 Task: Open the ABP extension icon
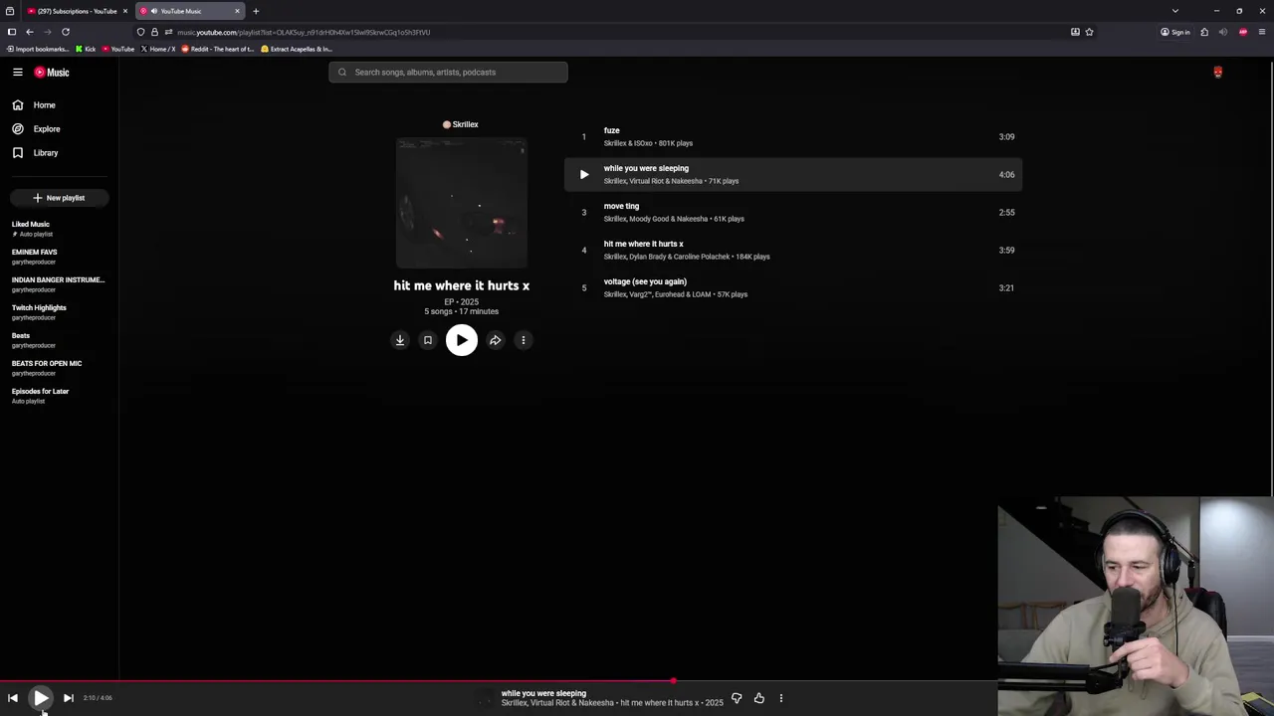1242,32
